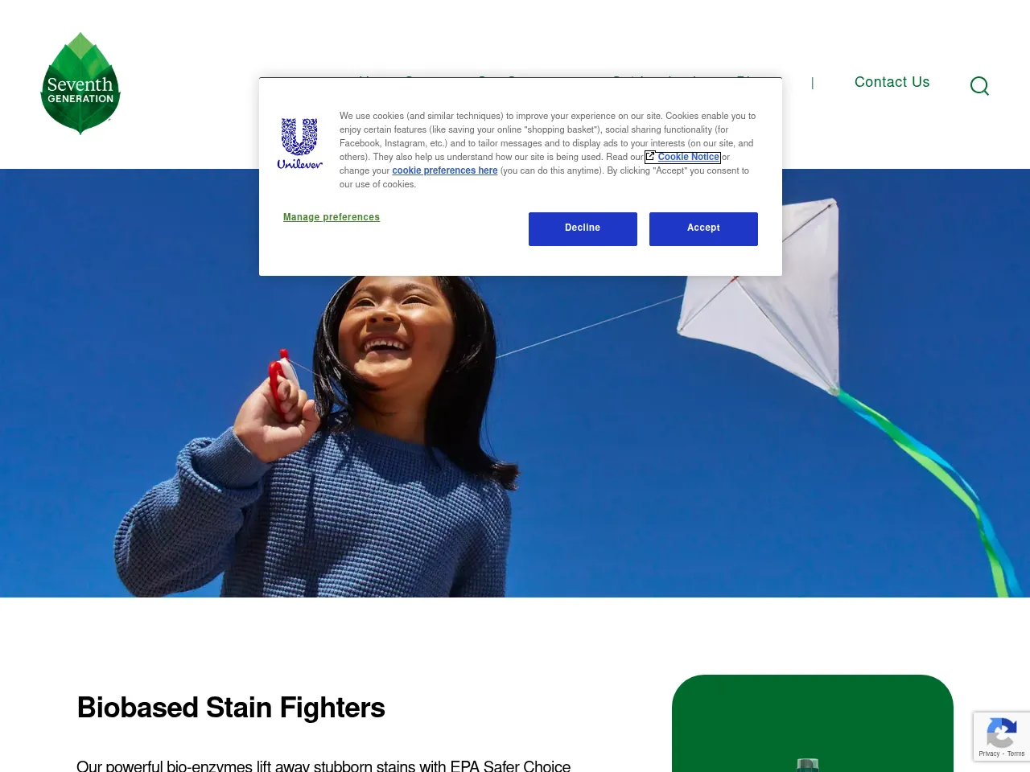Click the Biobased Stain Fighters heading
The width and height of the screenshot is (1030, 772).
click(231, 708)
